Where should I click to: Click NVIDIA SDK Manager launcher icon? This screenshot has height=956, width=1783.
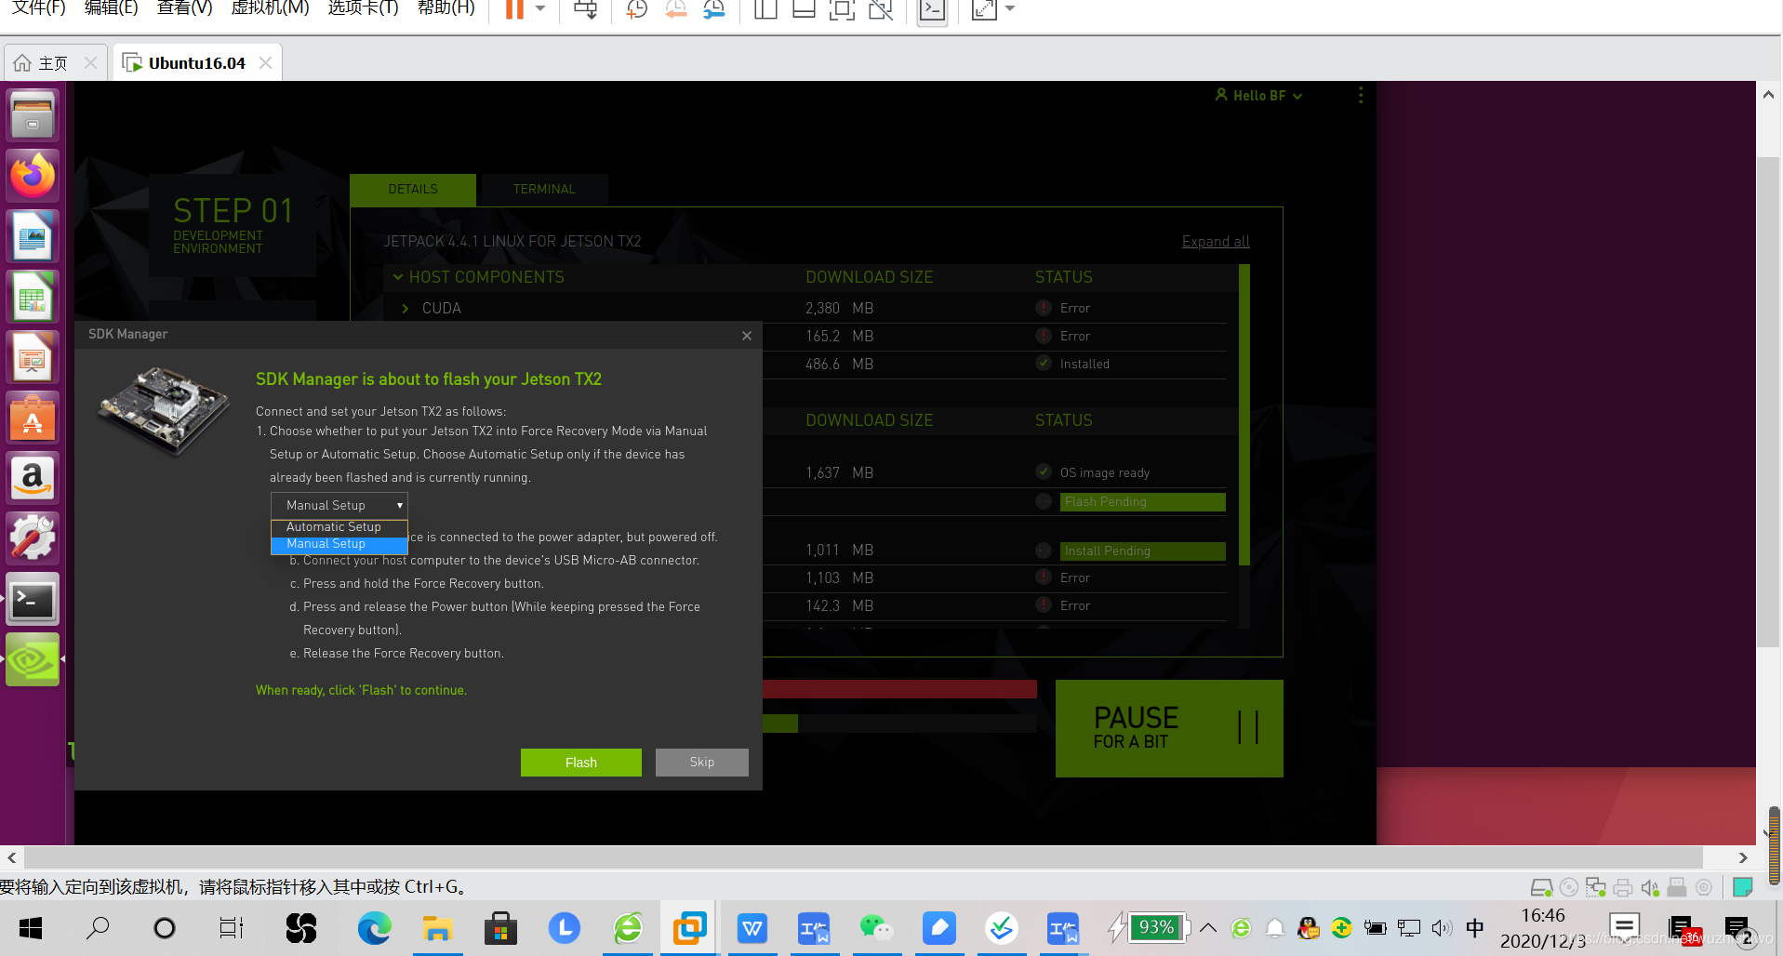click(33, 659)
